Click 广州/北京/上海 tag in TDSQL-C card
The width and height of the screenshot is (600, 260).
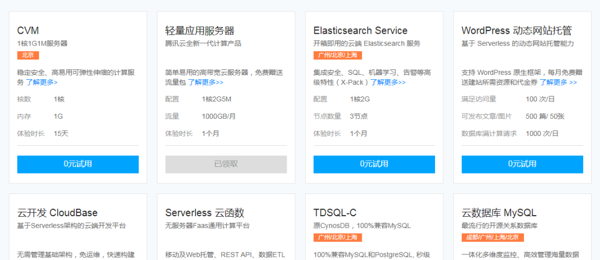click(x=338, y=237)
